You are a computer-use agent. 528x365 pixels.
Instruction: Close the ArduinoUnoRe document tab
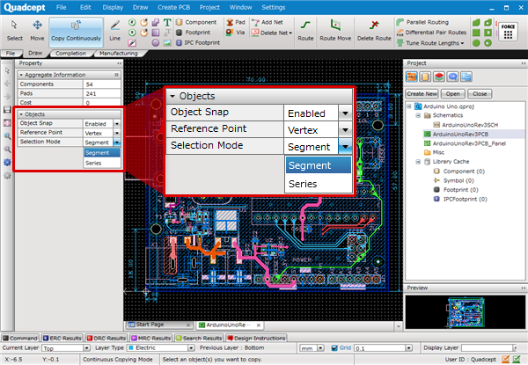[x=258, y=325]
